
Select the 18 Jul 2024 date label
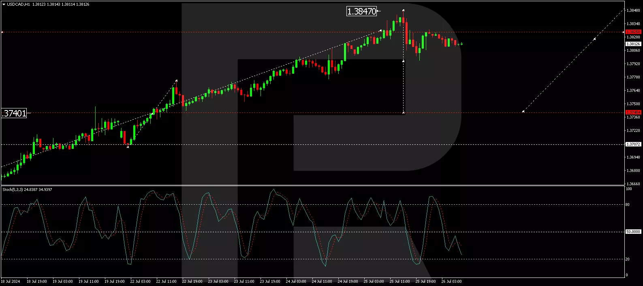[x=11, y=282]
